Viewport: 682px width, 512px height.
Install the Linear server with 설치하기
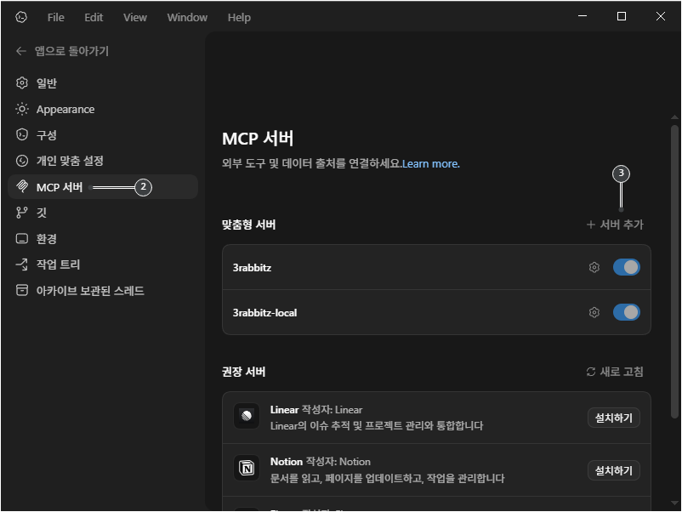613,418
